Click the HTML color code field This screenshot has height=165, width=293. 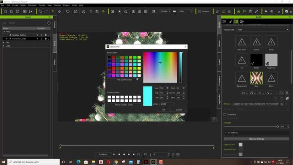pyautogui.click(x=167, y=104)
